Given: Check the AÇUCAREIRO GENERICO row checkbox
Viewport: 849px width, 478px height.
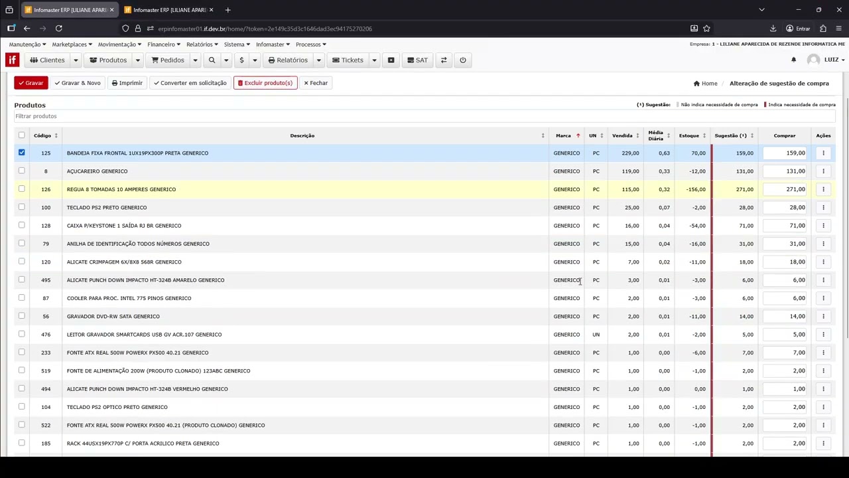Looking at the screenshot, I should [22, 171].
